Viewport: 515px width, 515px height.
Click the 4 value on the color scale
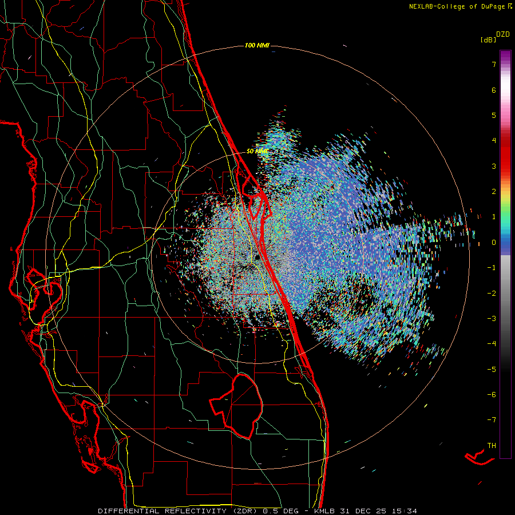(x=494, y=141)
